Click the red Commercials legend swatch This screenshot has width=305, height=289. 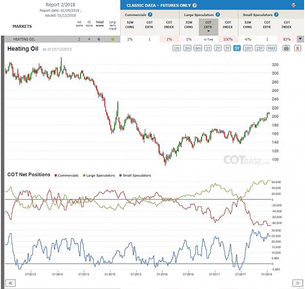56,175
